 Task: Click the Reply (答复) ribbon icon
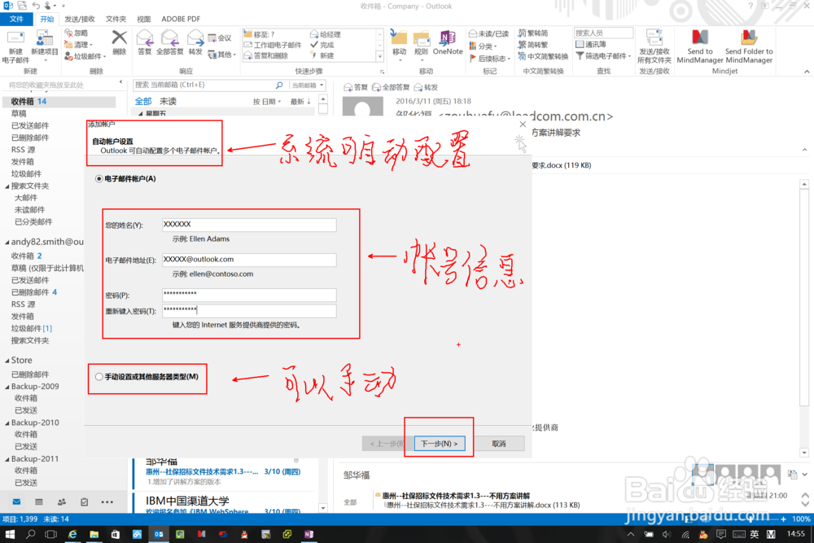coord(145,38)
